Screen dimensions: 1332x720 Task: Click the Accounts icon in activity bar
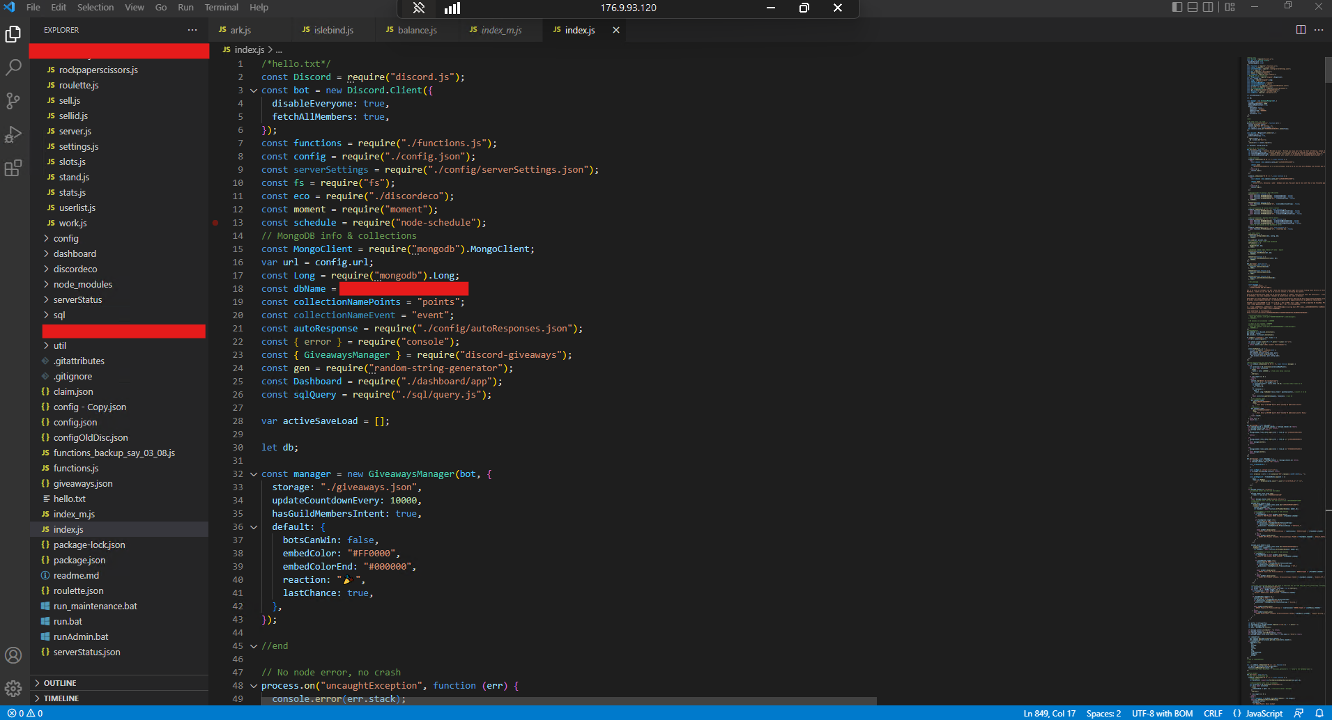(x=13, y=655)
